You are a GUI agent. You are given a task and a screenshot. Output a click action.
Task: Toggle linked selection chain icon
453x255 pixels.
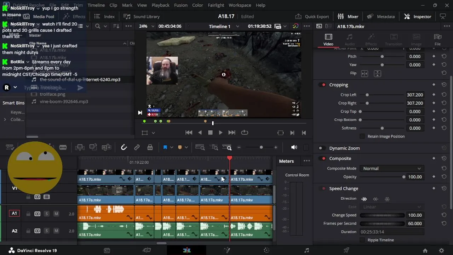pos(137,147)
